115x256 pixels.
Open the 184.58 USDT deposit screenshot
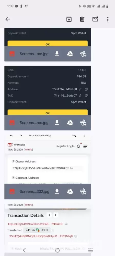[48, 90]
